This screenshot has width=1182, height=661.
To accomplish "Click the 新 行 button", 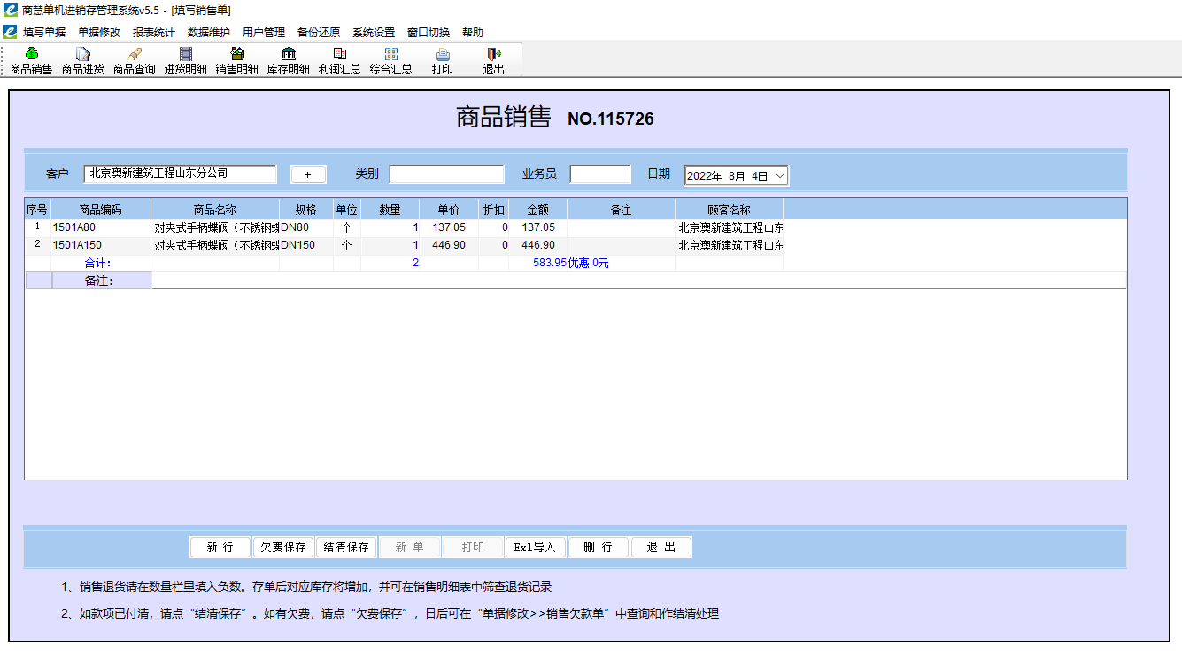I will pos(220,548).
